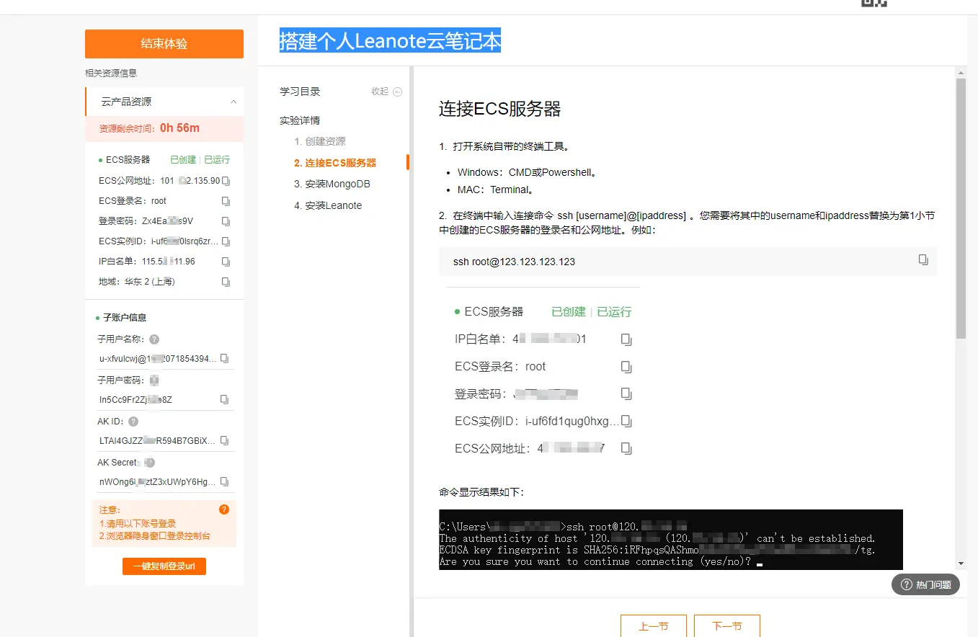The width and height of the screenshot is (978, 637).
Task: Copy the ECS登录名 root value
Action: 226,201
